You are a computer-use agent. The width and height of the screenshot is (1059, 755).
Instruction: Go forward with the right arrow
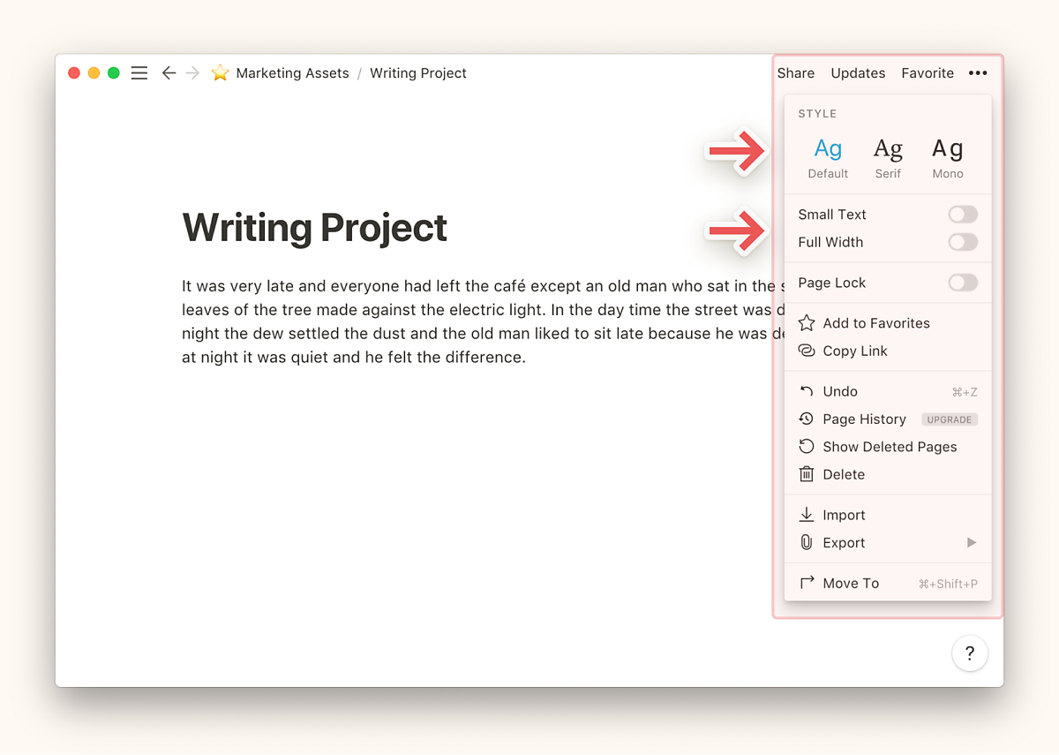click(x=192, y=73)
